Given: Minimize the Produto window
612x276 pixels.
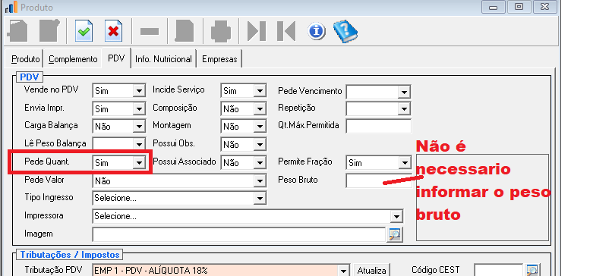Looking at the screenshot, I should (494, 7).
